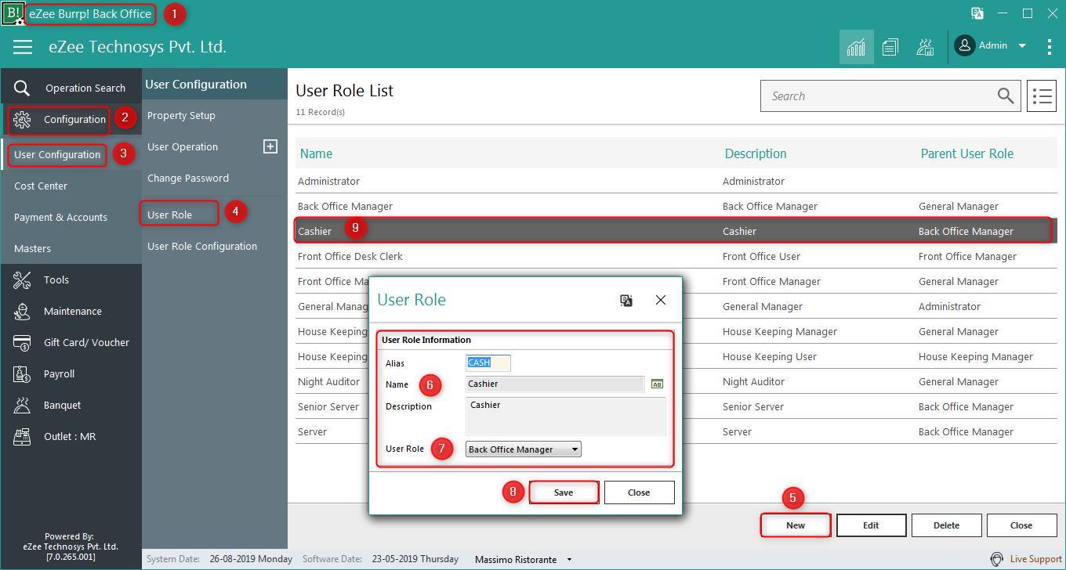Go to Property Setup submenu item

pyautogui.click(x=181, y=115)
